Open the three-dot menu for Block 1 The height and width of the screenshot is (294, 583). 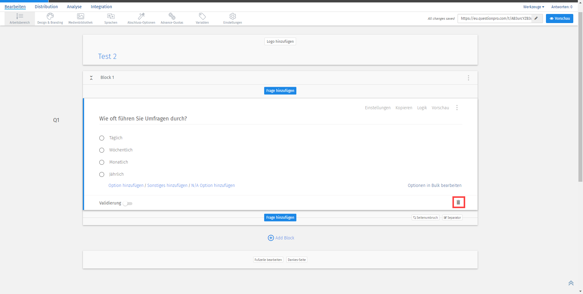[469, 78]
